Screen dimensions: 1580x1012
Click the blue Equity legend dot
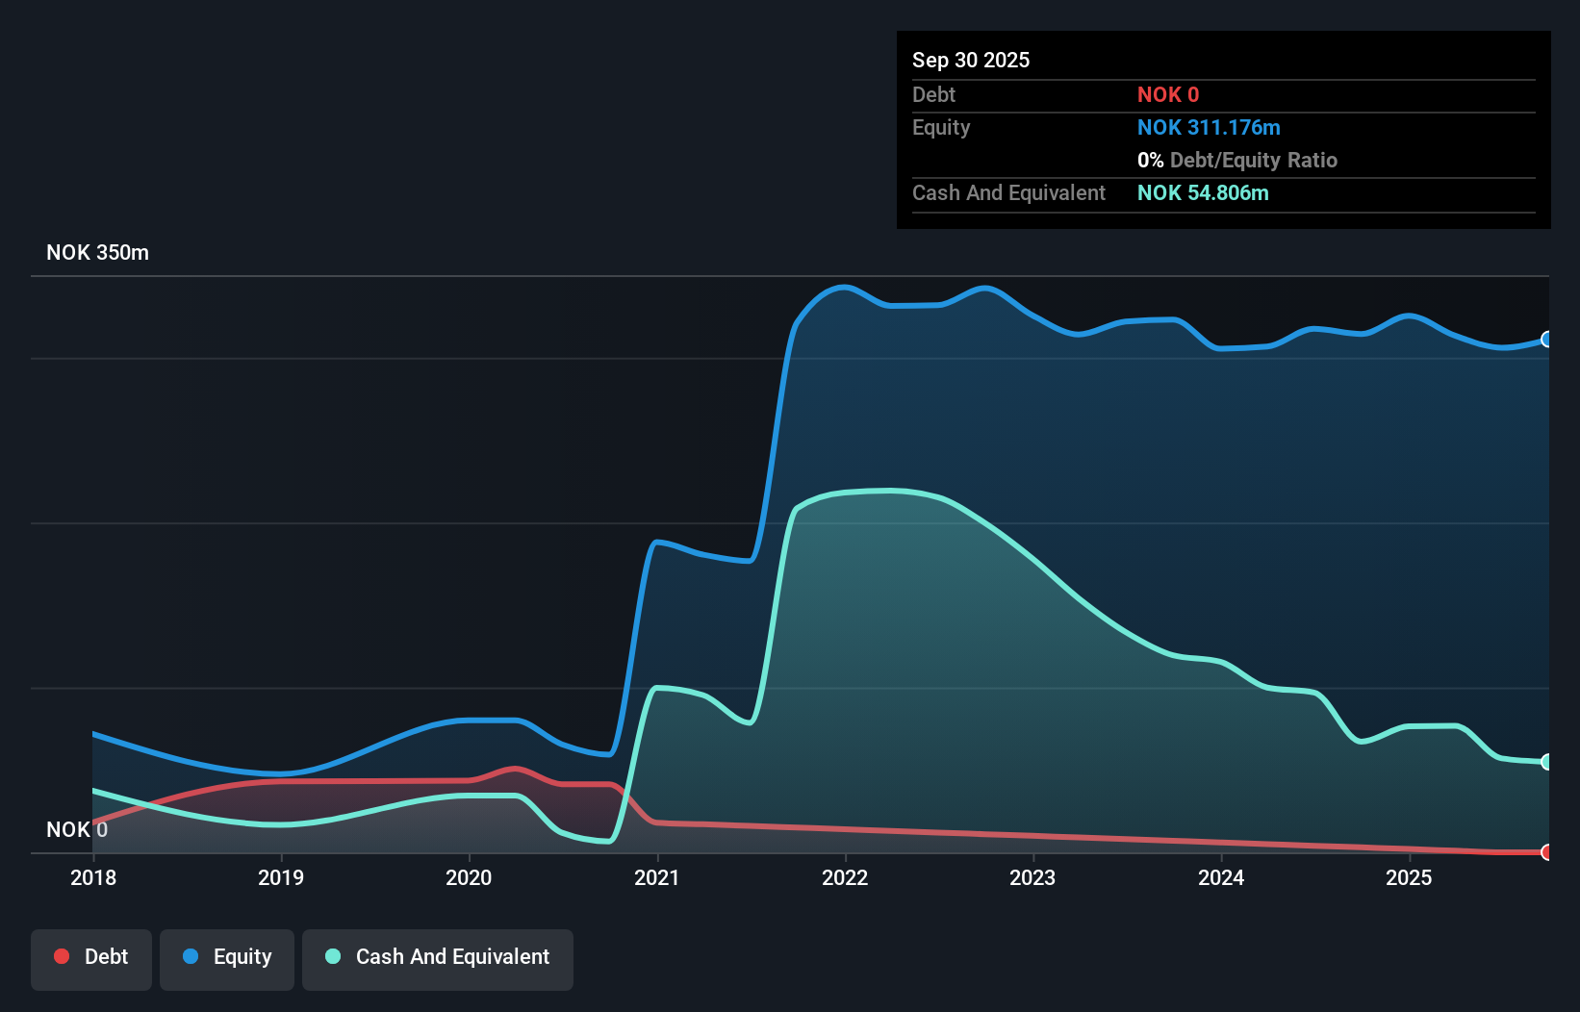pos(191,956)
